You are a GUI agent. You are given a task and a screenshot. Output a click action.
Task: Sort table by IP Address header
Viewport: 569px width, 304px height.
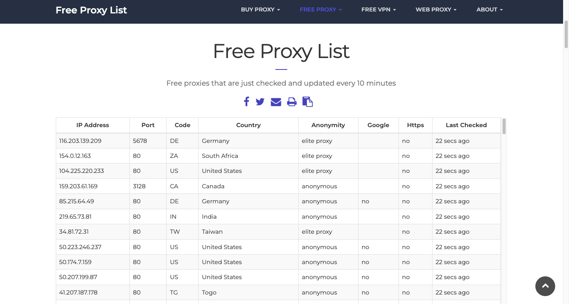click(x=93, y=125)
